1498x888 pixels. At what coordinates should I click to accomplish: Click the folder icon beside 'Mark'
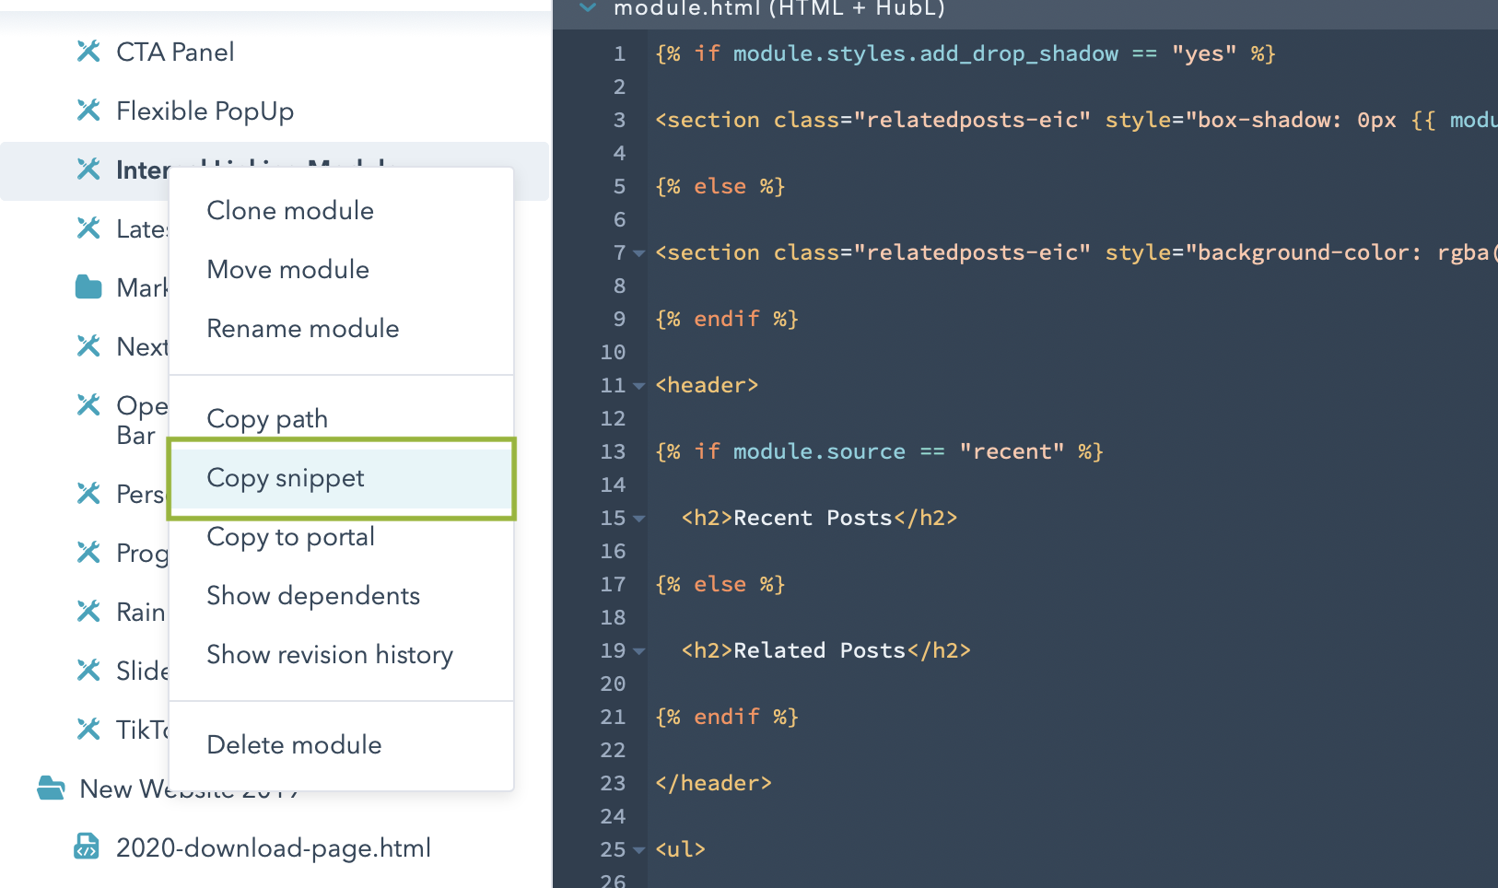point(88,287)
